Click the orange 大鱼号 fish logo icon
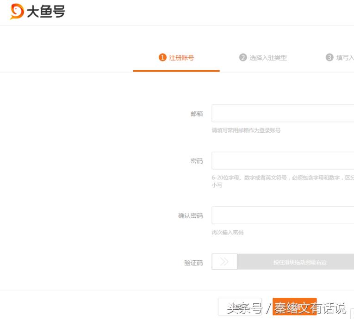This screenshot has width=354, height=319. (17, 12)
